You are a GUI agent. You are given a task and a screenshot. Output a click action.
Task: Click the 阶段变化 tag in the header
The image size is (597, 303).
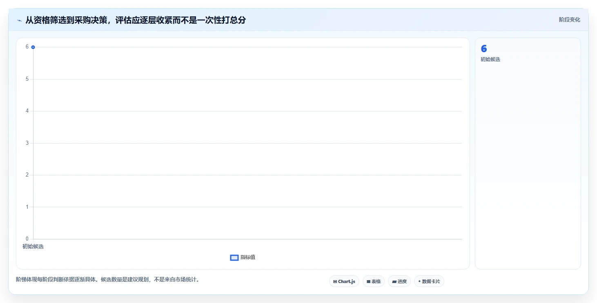click(x=570, y=20)
